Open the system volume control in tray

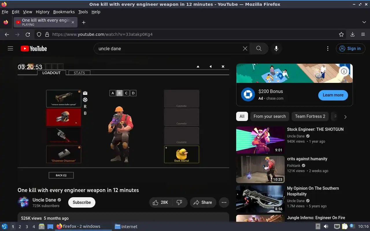(326, 226)
